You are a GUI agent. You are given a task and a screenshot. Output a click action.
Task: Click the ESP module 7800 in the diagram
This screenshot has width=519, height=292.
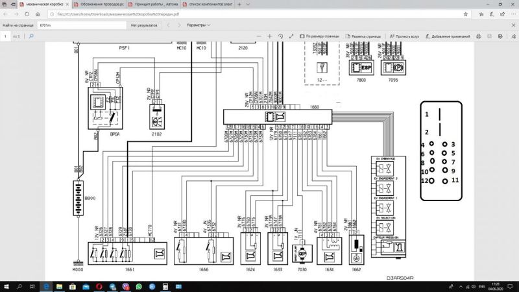(361, 67)
